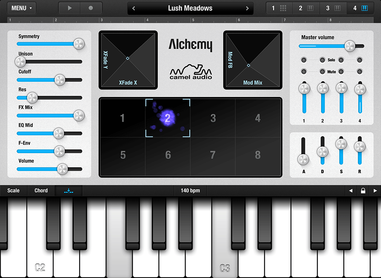This screenshot has width=381, height=278.
Task: Select remix pad 4
Action: tap(258, 118)
